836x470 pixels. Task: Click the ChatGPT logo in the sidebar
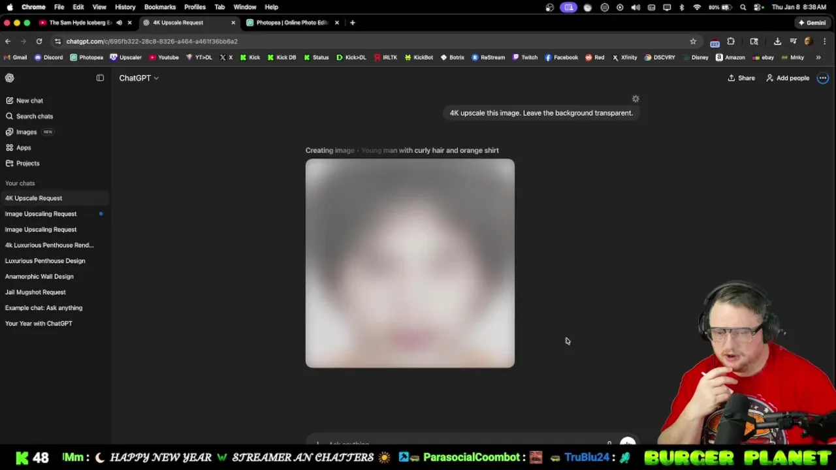(x=10, y=78)
